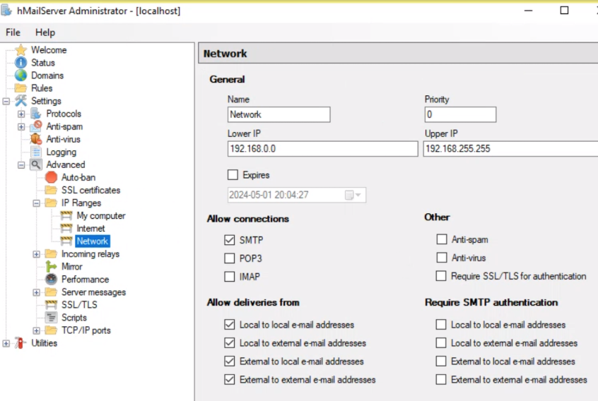Expand the Protocols tree node
Image resolution: width=598 pixels, height=401 pixels.
coord(21,114)
